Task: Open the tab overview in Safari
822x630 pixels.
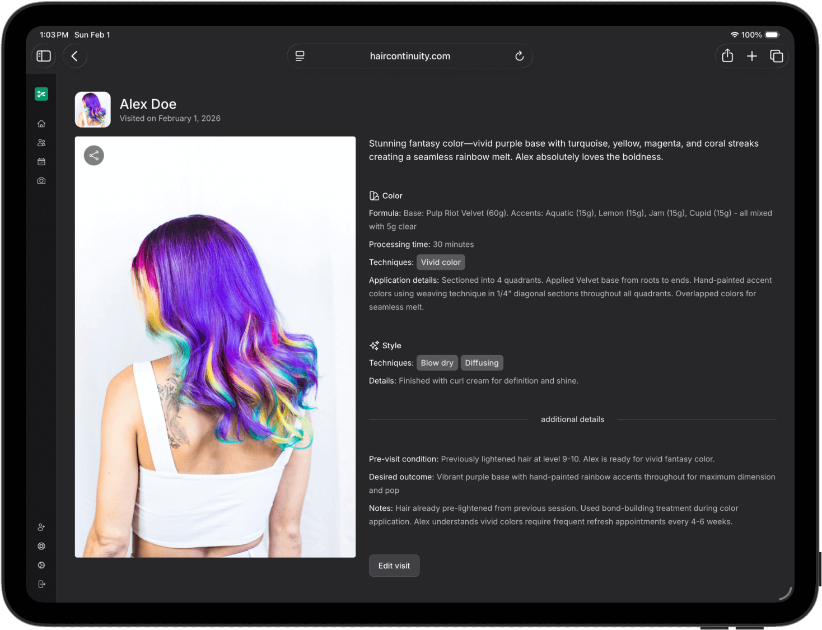Action: click(777, 56)
